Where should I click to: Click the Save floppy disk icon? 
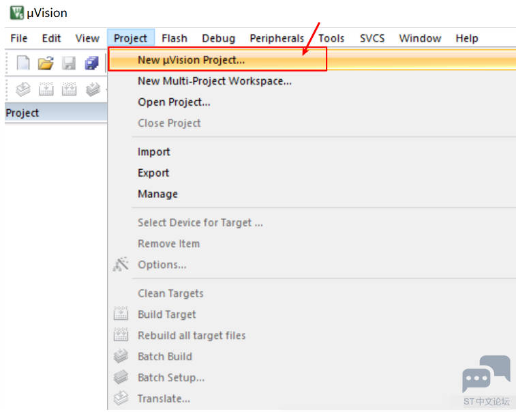pyautogui.click(x=69, y=63)
